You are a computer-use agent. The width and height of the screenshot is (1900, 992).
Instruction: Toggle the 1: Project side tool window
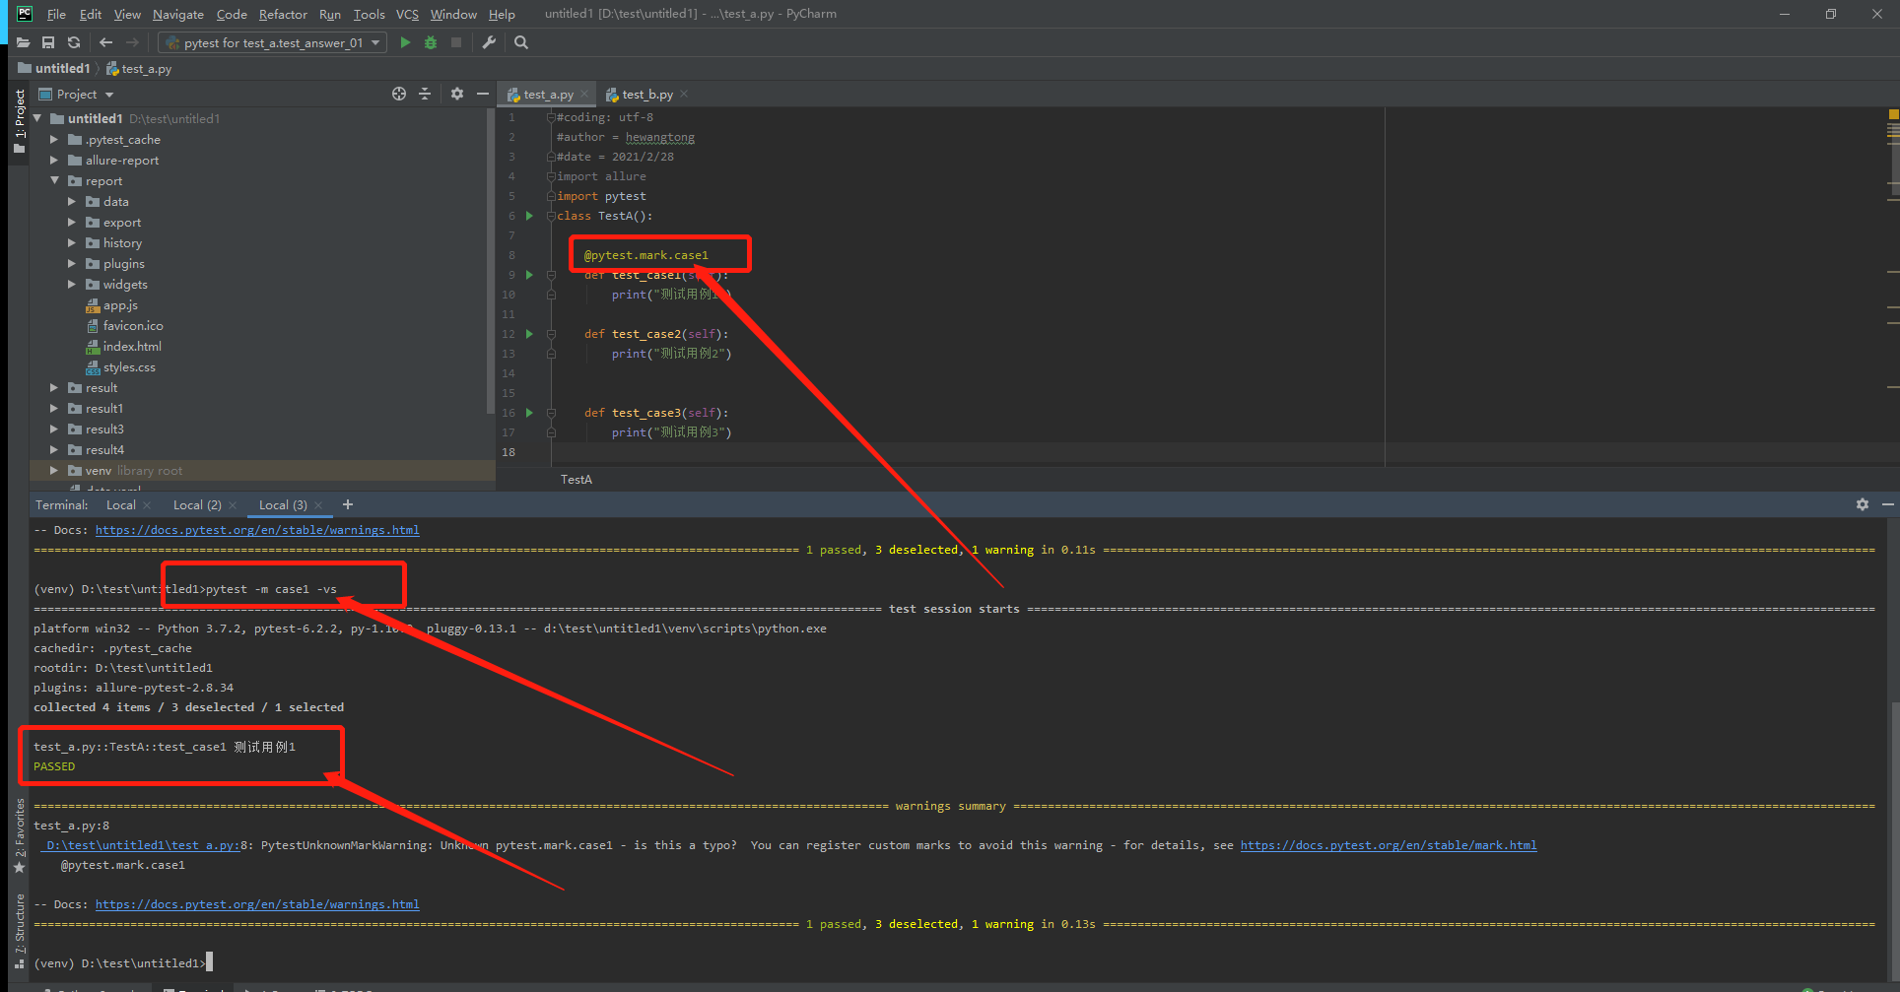19,122
